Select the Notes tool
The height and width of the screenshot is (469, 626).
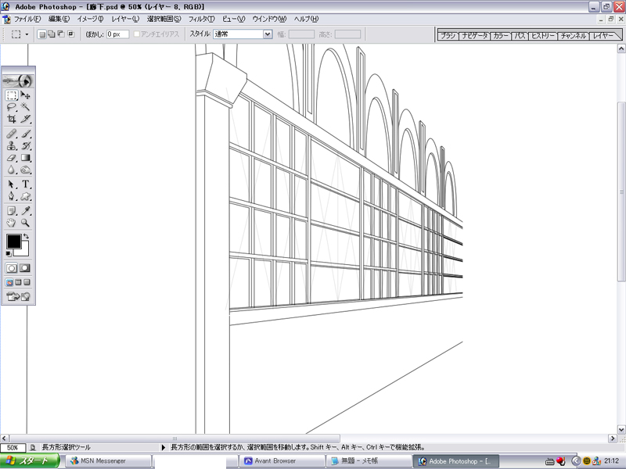[x=12, y=210]
